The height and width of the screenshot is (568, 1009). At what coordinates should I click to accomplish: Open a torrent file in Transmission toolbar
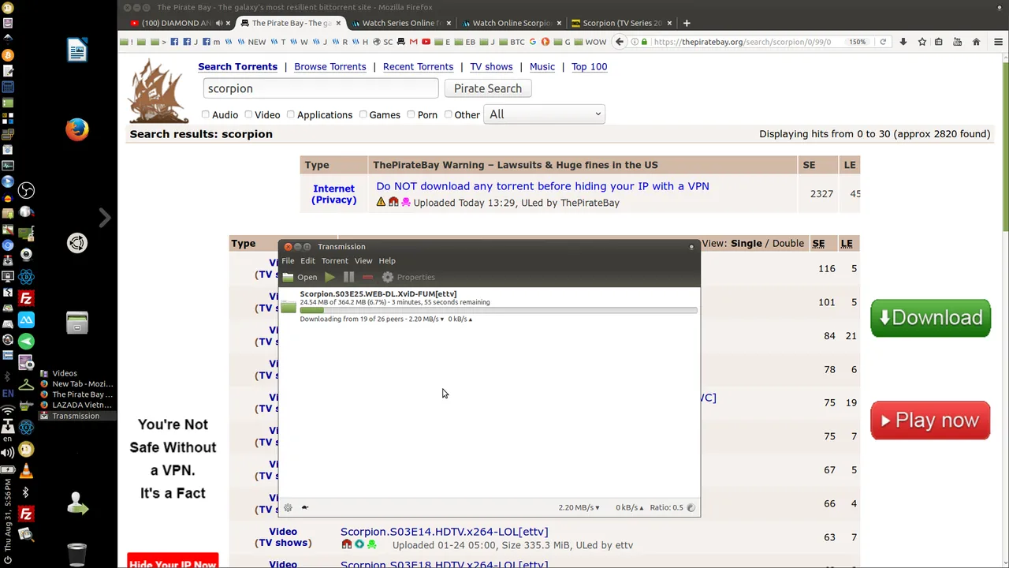tap(300, 277)
